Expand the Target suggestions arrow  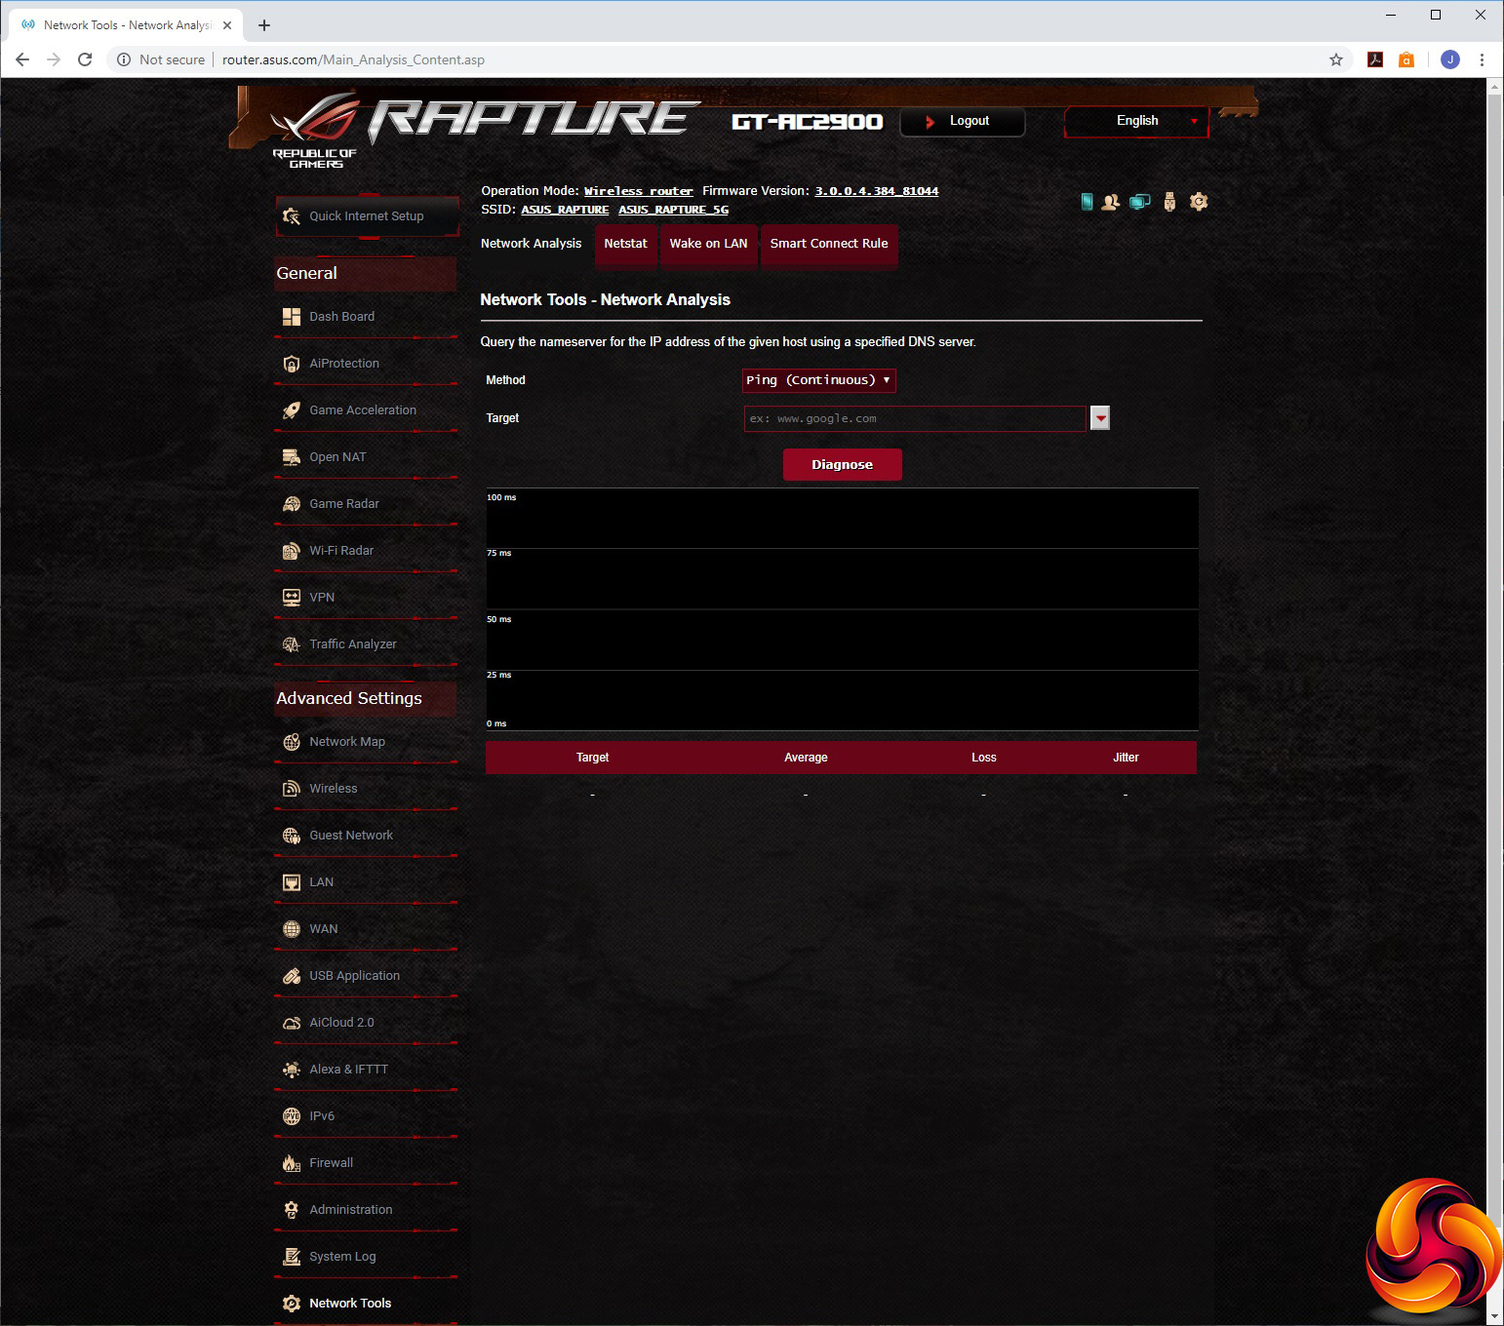pyautogui.click(x=1100, y=418)
